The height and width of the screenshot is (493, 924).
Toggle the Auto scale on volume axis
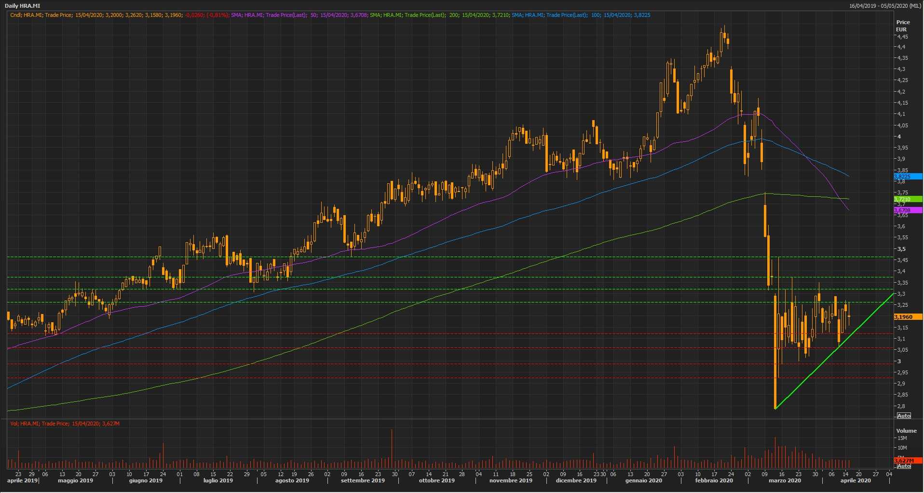point(903,466)
